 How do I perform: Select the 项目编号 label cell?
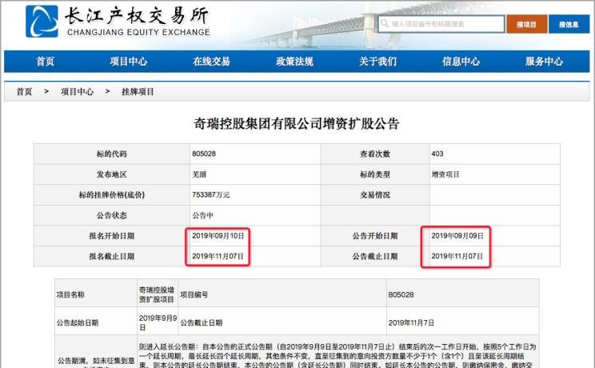(x=282, y=294)
